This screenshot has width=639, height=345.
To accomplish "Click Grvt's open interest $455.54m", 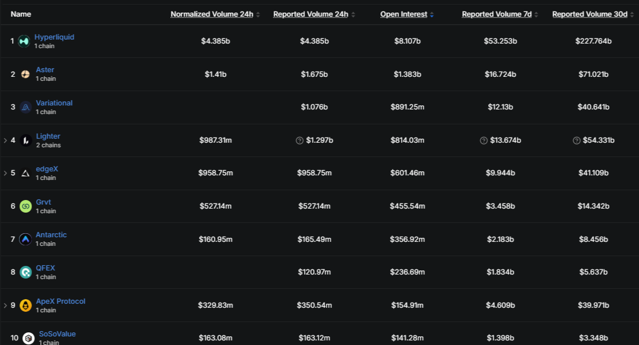I will [407, 206].
